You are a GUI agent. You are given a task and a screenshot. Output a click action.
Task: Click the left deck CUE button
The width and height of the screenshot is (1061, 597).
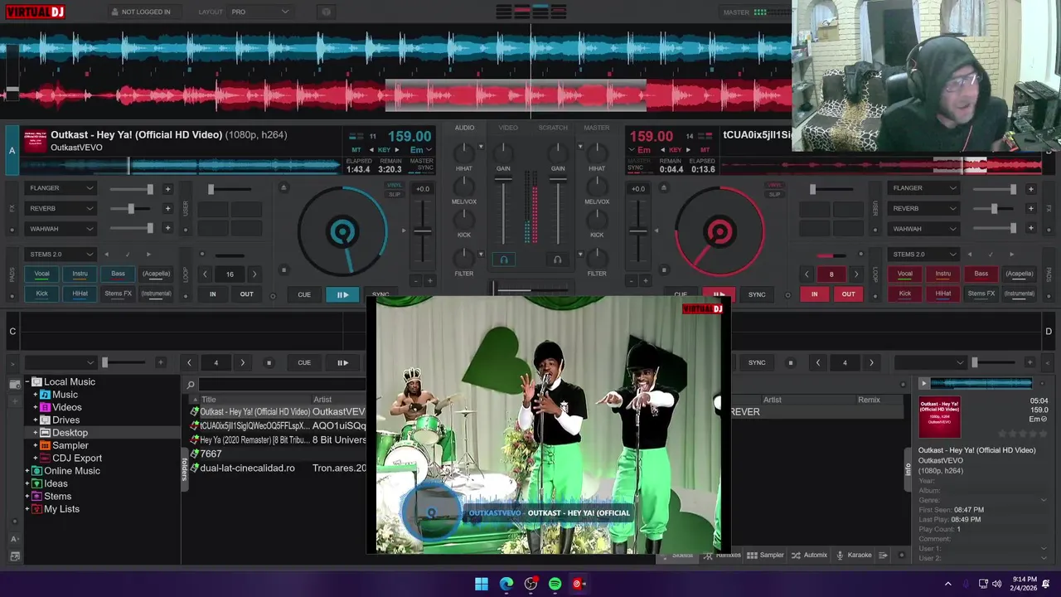304,294
